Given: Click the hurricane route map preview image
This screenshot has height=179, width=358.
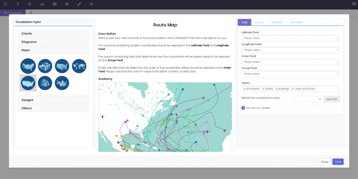Looking at the screenshot, I should (165, 117).
